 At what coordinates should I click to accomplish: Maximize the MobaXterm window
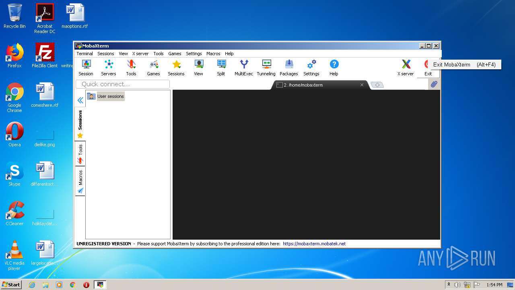coord(429,46)
